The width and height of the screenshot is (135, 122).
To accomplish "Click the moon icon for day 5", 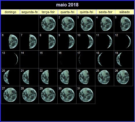I will [125, 24].
